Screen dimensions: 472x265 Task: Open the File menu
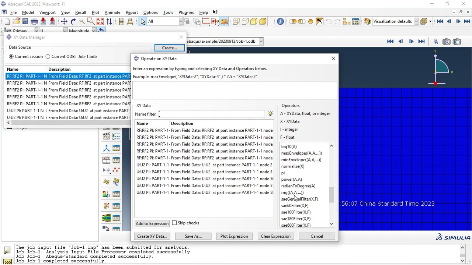pyautogui.click(x=13, y=12)
